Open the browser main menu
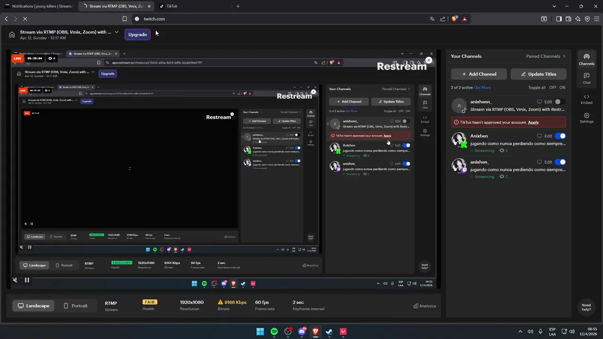Viewport: 603px width, 339px height. coord(597,19)
